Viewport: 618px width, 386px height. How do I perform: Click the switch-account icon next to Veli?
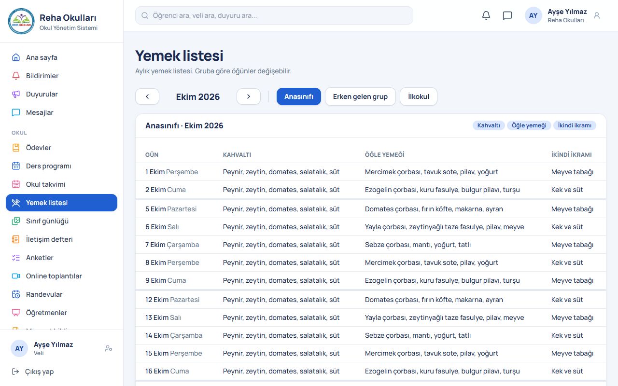click(109, 348)
